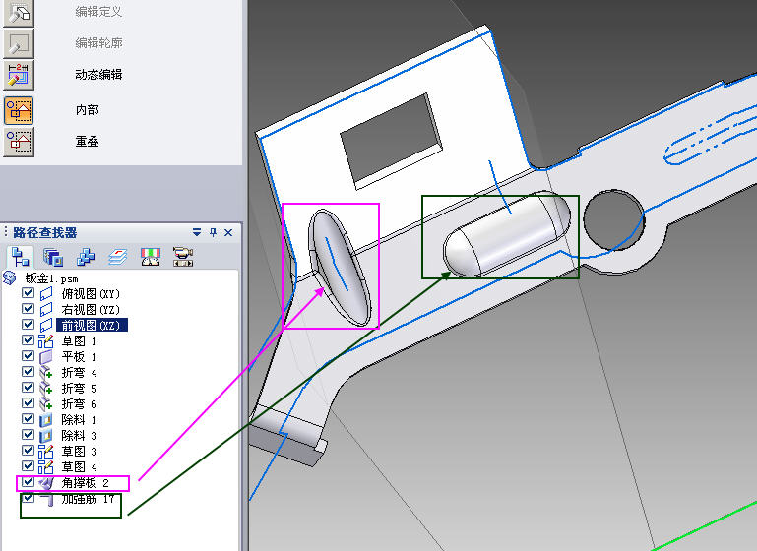Click the 除料 3 cutout feature icon

point(46,436)
